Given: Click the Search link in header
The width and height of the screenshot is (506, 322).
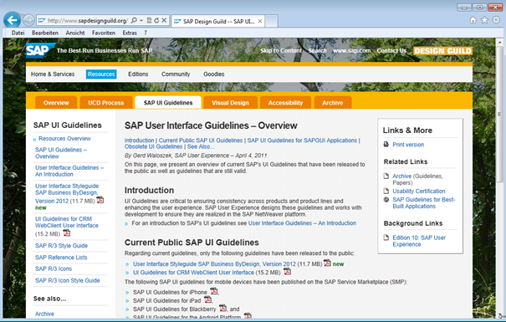Looking at the screenshot, I should click(x=317, y=51).
